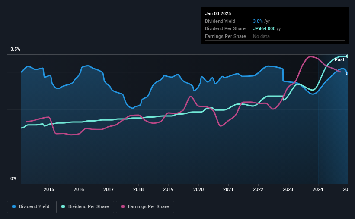Toggle the Earnings Per Share legend button
Image resolution: width=355 pixels, height=219 pixels.
pos(145,207)
